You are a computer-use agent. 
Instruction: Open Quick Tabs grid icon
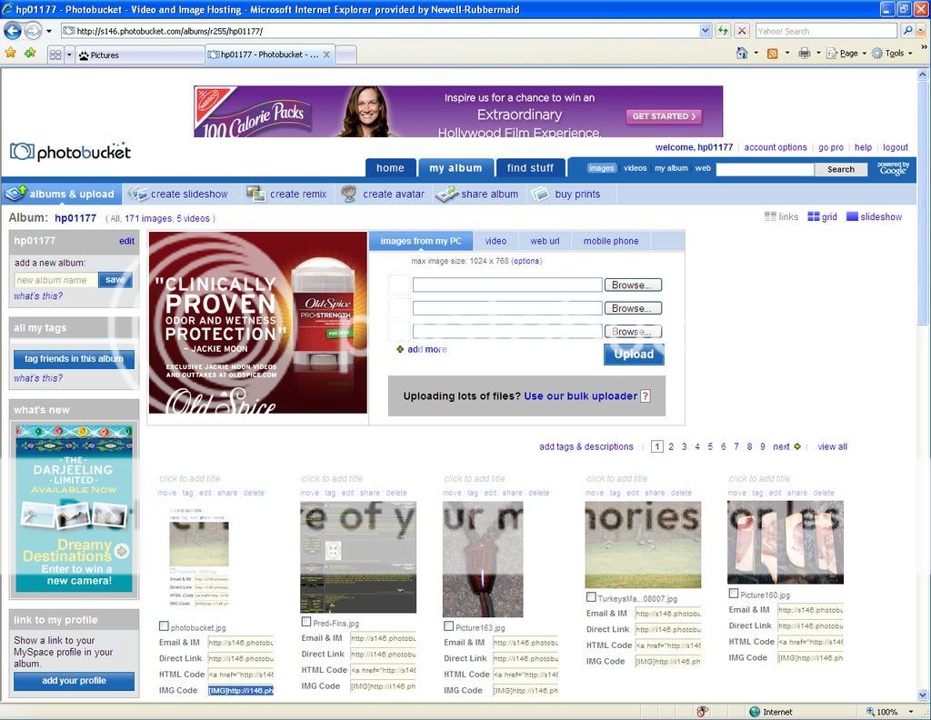(x=55, y=55)
